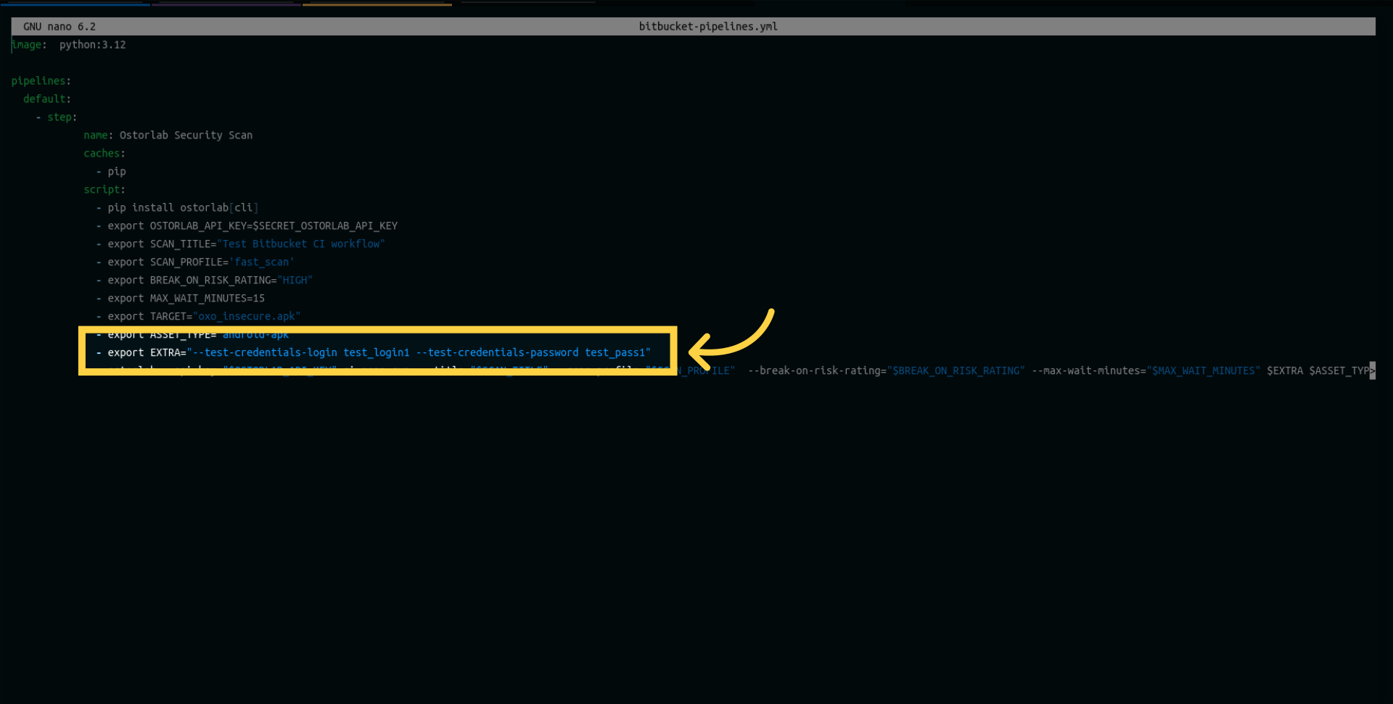Place cursor on the python:3.12 image value
Viewport: 1393px width, 704px height.
pyautogui.click(x=92, y=45)
